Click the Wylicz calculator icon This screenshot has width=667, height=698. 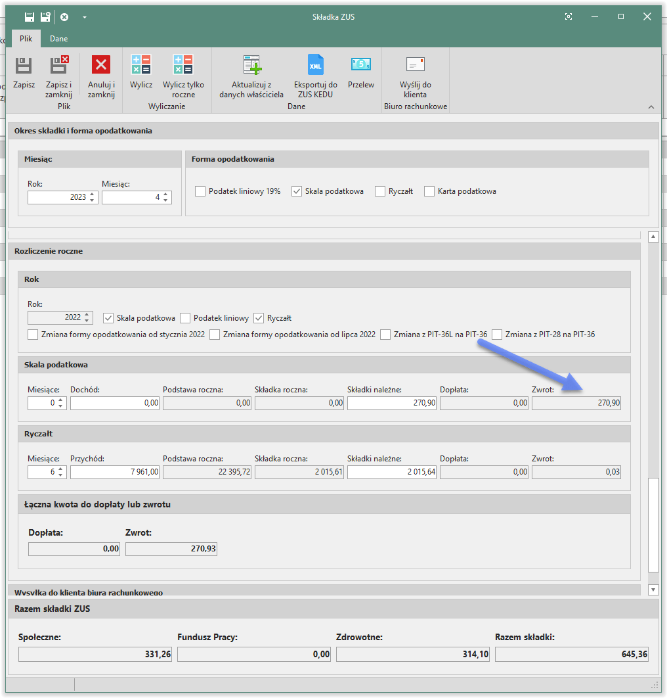tap(141, 65)
